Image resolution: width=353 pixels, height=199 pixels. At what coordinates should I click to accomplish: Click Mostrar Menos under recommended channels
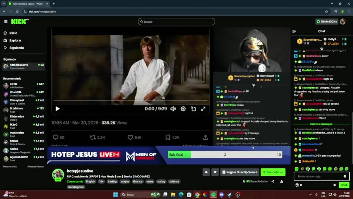(x=36, y=167)
